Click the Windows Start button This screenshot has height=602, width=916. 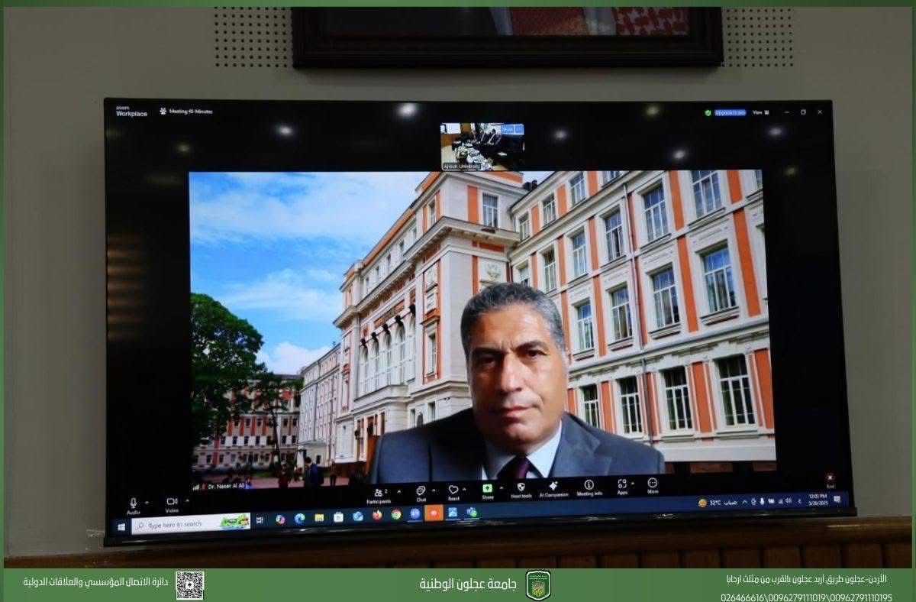point(121,526)
